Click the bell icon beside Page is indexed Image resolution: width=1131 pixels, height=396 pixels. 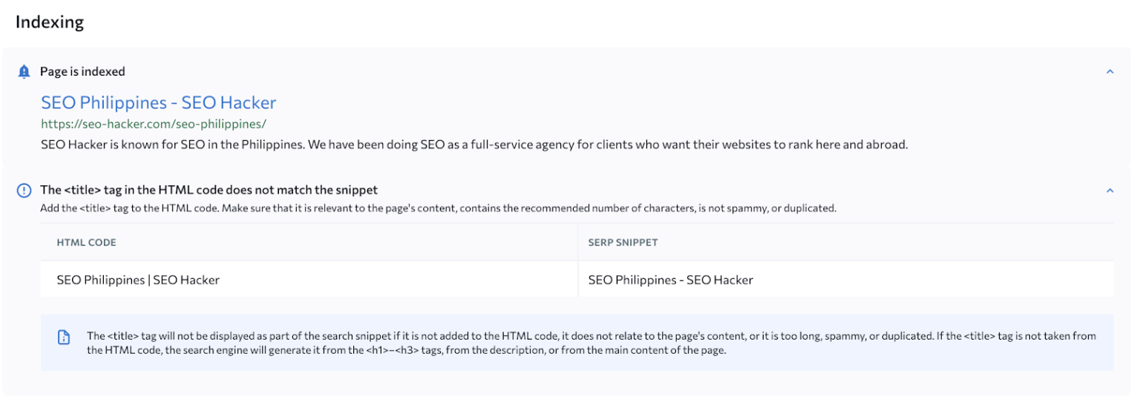click(x=24, y=72)
